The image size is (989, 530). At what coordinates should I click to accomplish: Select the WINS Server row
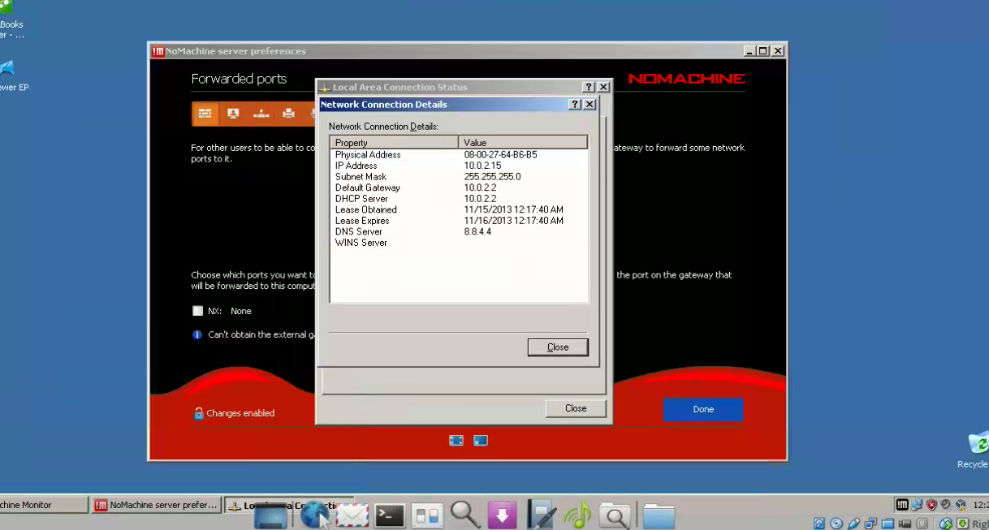click(x=459, y=242)
